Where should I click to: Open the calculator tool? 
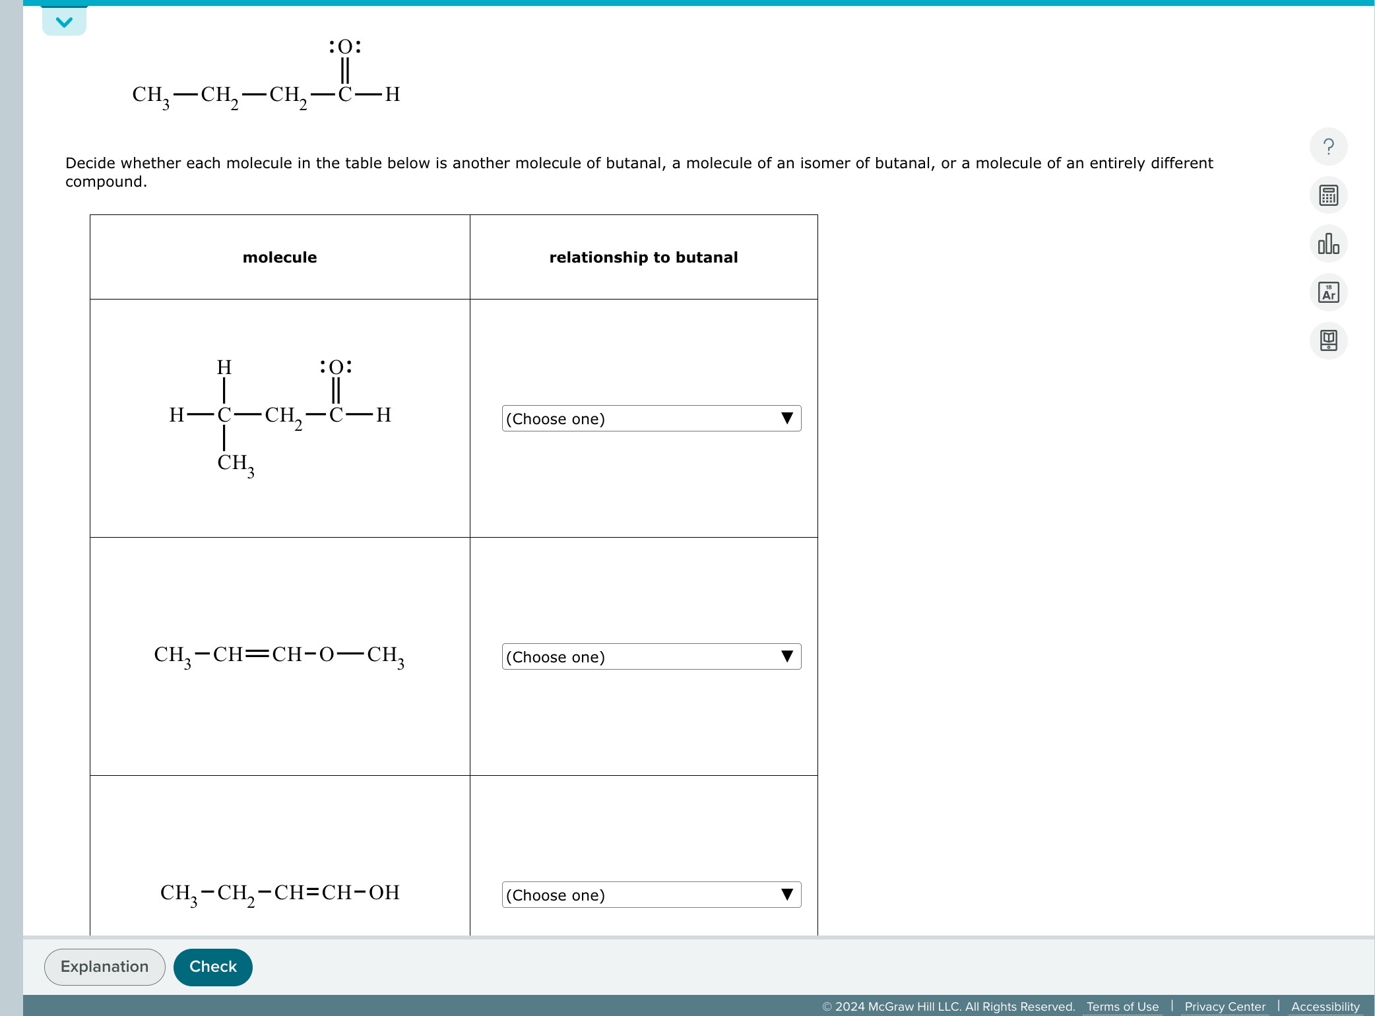[1327, 195]
